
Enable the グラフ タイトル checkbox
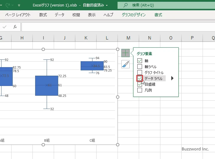pyautogui.click(x=140, y=72)
